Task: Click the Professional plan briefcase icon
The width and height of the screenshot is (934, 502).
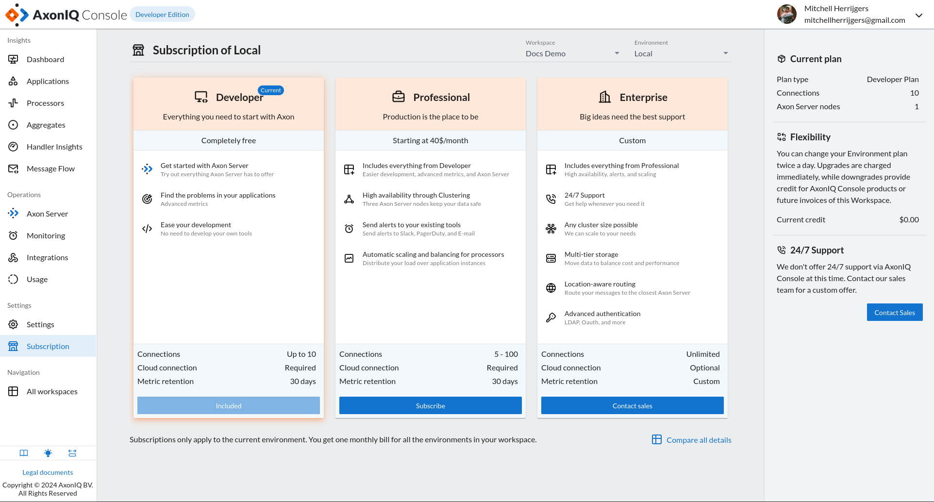Action: click(x=399, y=97)
